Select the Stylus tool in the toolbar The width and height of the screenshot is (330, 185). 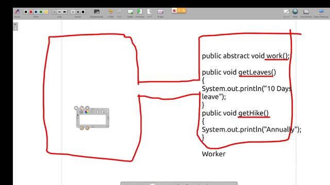coord(17,13)
